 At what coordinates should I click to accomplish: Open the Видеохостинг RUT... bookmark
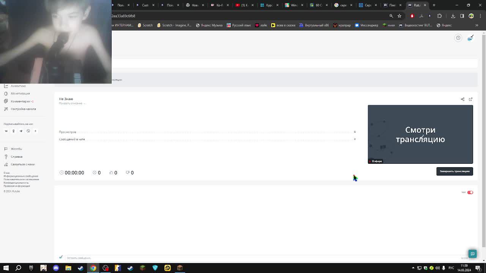(x=415, y=25)
